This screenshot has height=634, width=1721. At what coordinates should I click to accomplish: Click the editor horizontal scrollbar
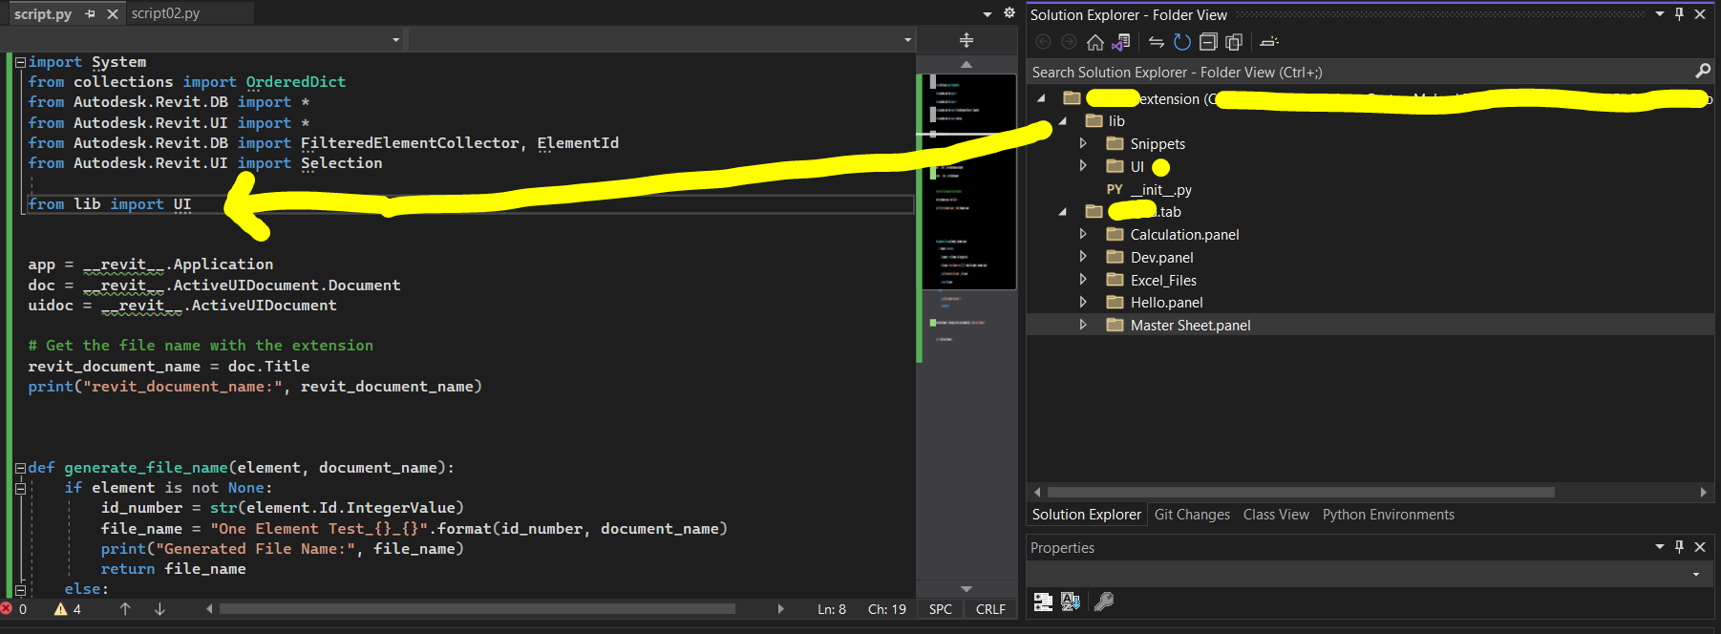pyautogui.click(x=478, y=609)
